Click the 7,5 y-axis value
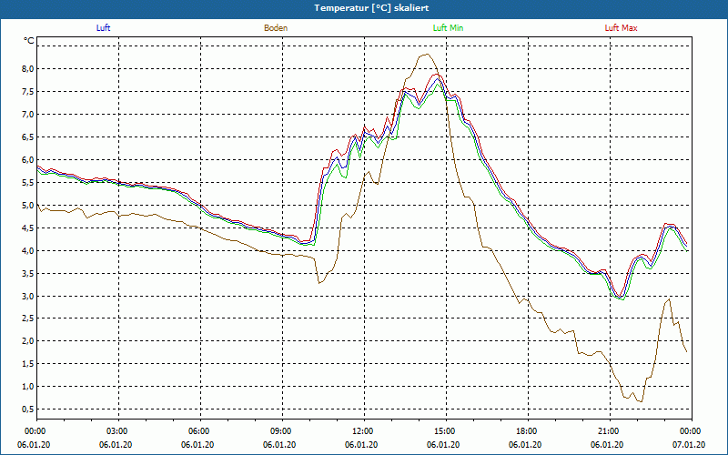 pos(28,92)
